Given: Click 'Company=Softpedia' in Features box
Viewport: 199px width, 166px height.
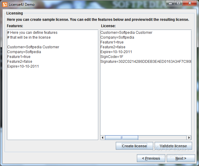Looking at the screenshot, I should (24, 52).
